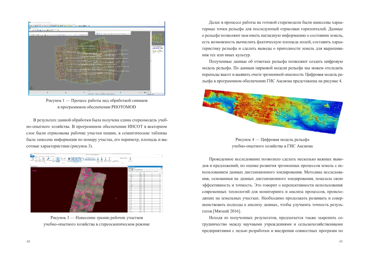Open the blue File tab in INSOT
This screenshot has height=261, width=369.
click(32, 156)
